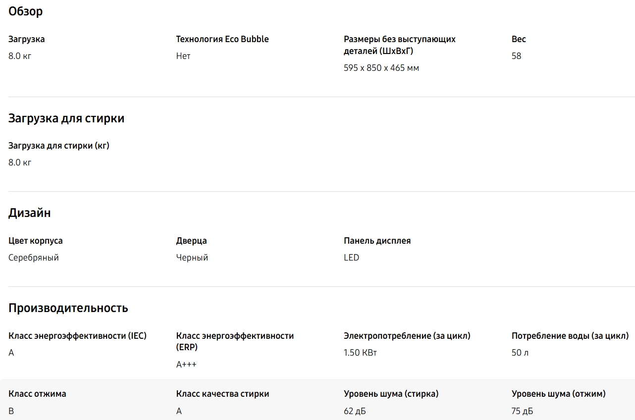The width and height of the screenshot is (635, 420).
Task: Select the "Серебряный" body color value
Action: tap(34, 258)
